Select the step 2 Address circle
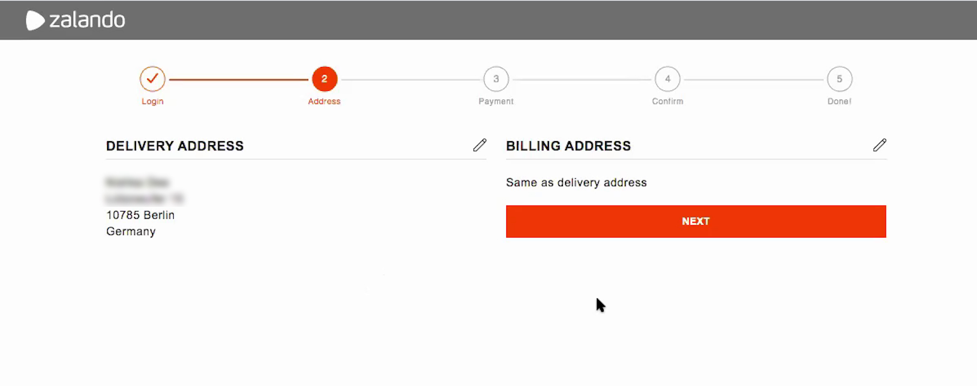This screenshot has width=977, height=386. [324, 79]
